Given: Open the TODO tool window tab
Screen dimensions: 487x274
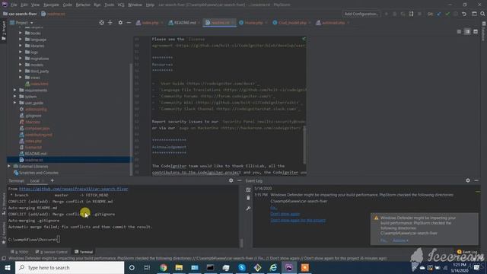Looking at the screenshot, I should click(x=19, y=252).
